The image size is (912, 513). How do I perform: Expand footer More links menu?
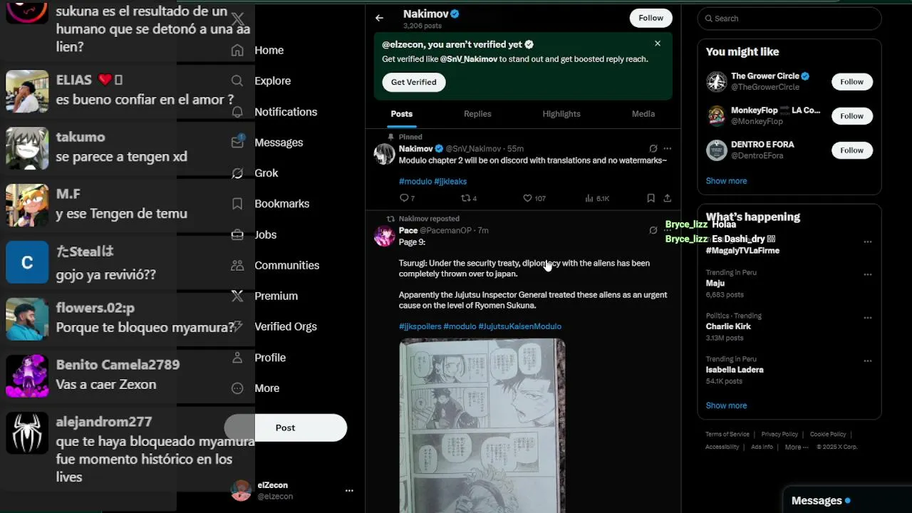tap(797, 447)
